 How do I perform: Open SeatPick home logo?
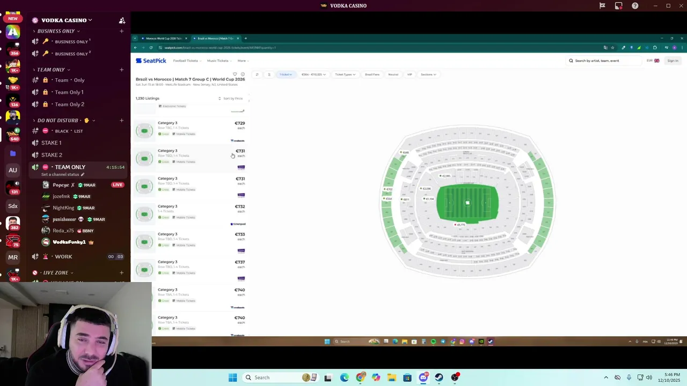(151, 61)
